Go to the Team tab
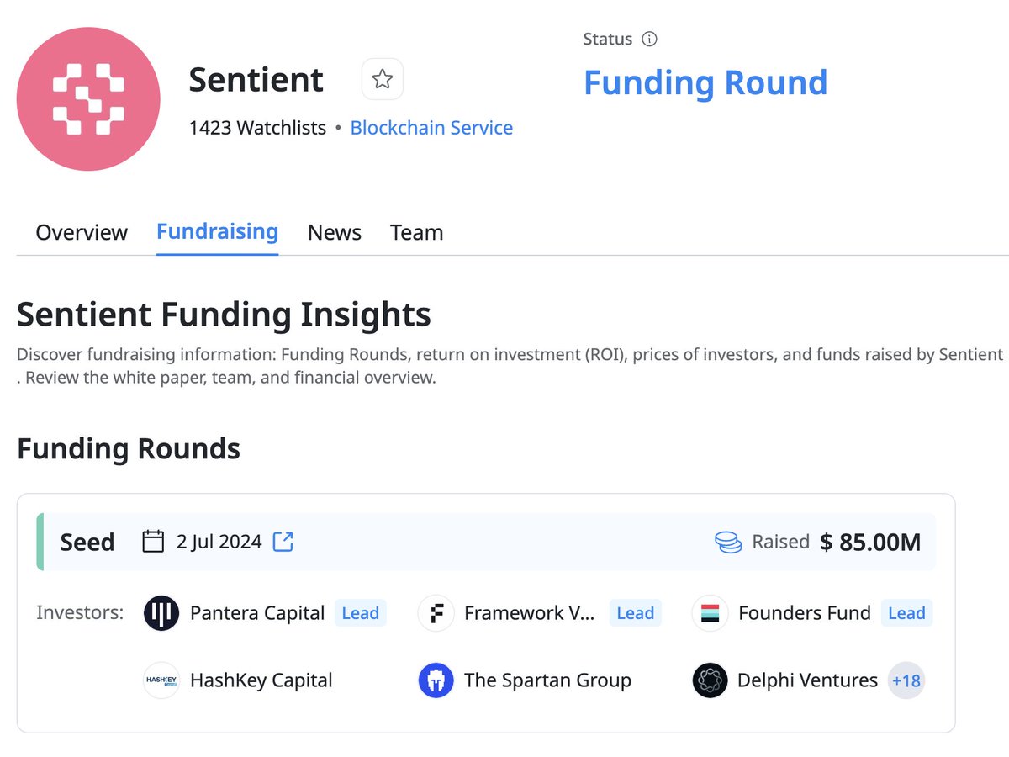 (416, 232)
